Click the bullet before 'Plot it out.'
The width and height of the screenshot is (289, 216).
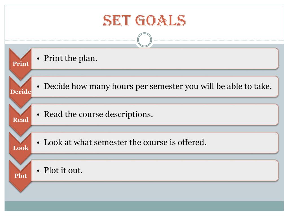click(x=38, y=171)
